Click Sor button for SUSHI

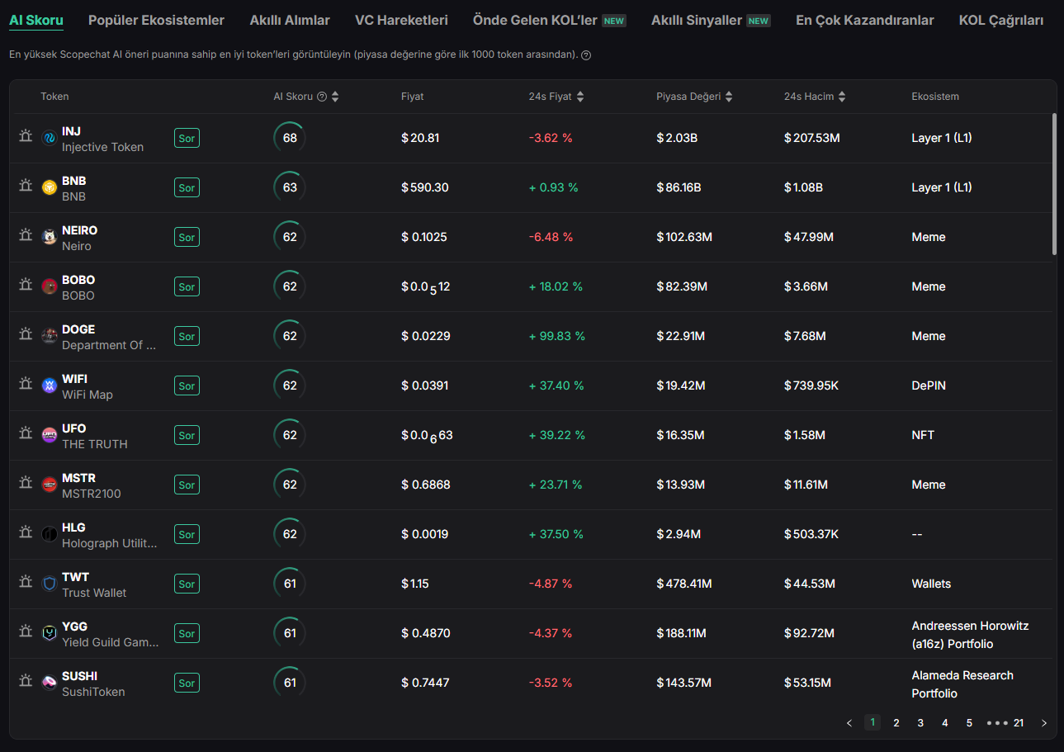187,683
